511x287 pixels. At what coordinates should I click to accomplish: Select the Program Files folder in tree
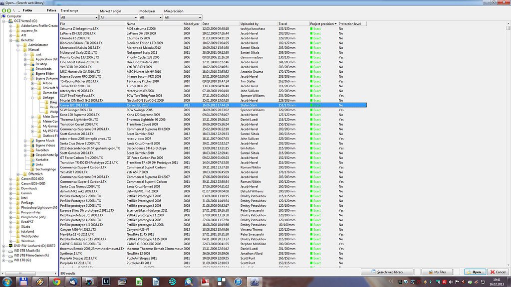(x=31, y=212)
